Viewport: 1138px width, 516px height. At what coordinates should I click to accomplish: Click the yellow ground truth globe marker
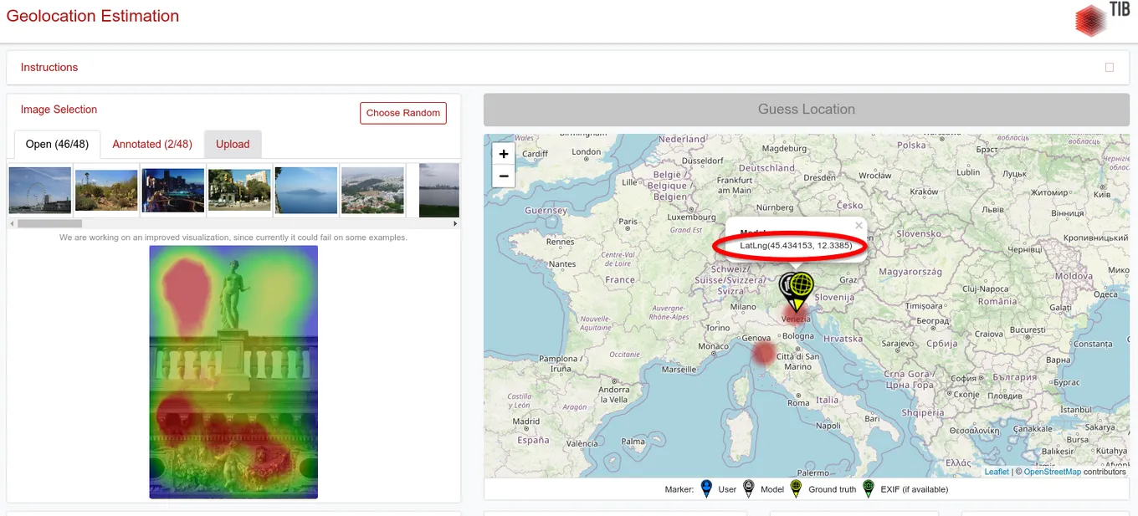(802, 286)
